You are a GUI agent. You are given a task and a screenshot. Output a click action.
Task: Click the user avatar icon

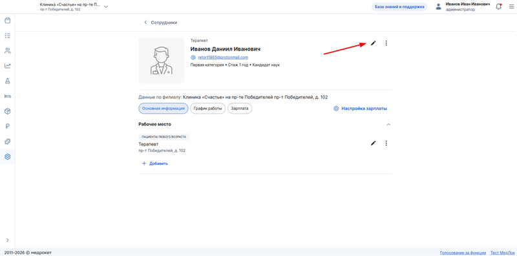(439, 6)
